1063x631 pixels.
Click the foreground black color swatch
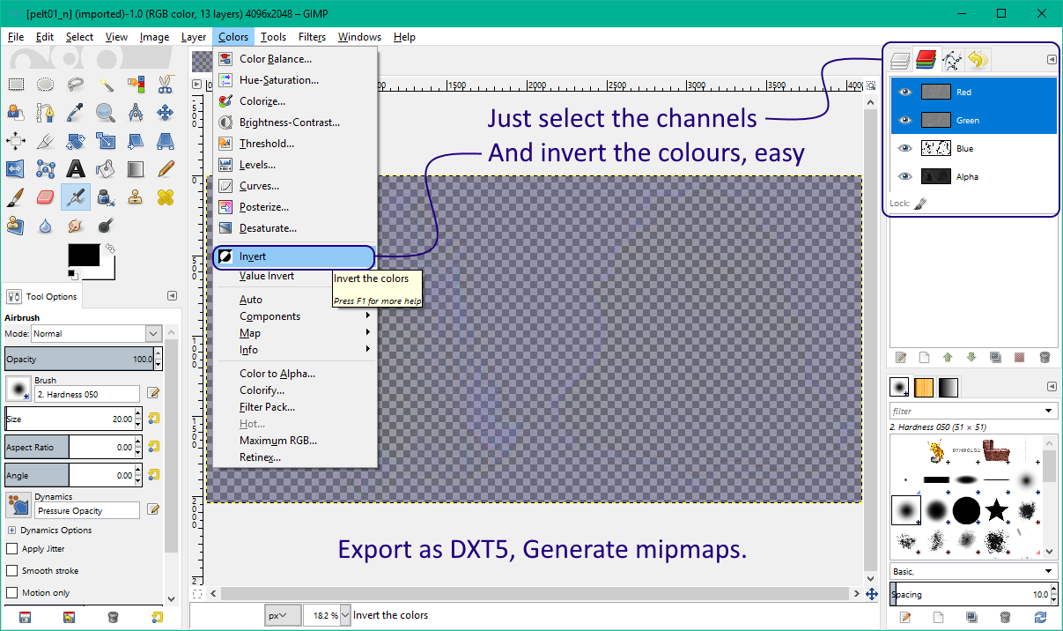click(x=83, y=256)
